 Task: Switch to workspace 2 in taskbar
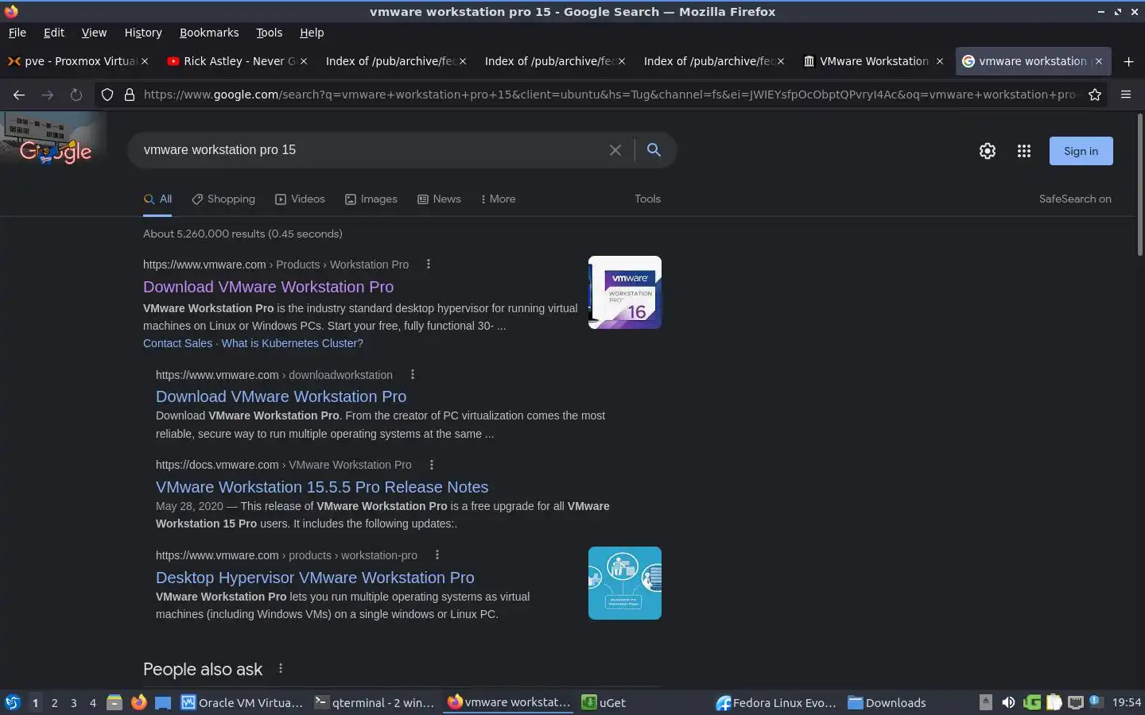[54, 702]
